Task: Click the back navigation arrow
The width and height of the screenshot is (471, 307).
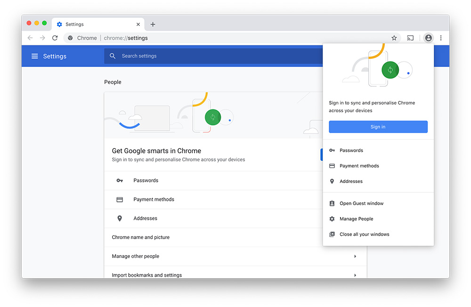Action: coord(30,38)
